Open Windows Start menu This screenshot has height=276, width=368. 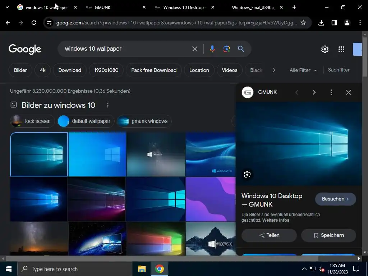(9, 269)
